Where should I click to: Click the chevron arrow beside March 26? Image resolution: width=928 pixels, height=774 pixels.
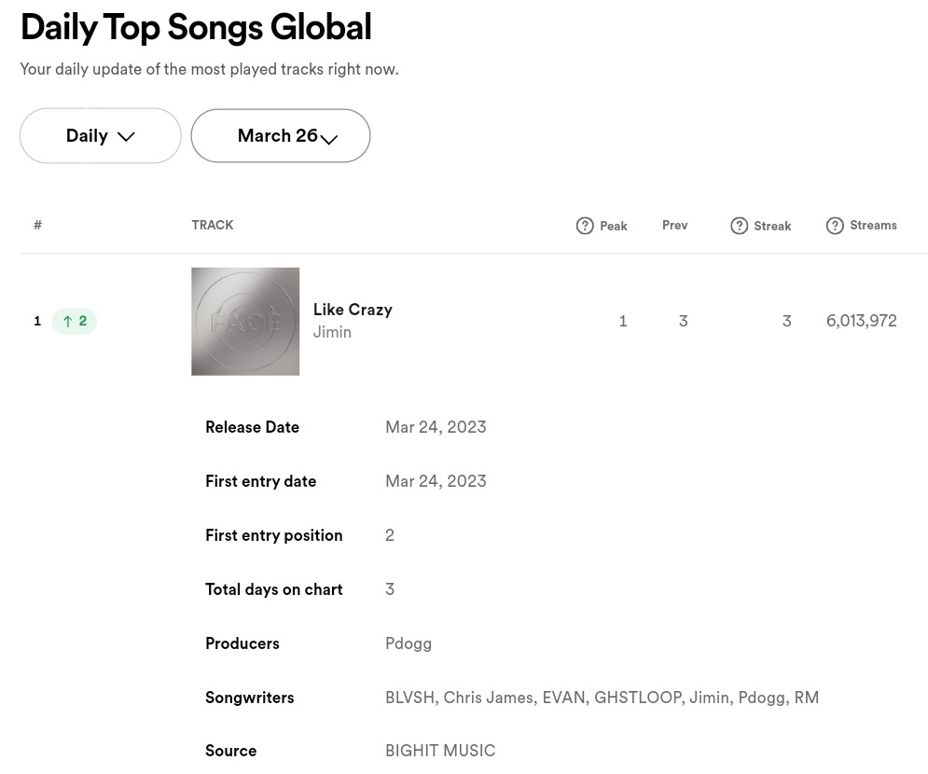[329, 139]
